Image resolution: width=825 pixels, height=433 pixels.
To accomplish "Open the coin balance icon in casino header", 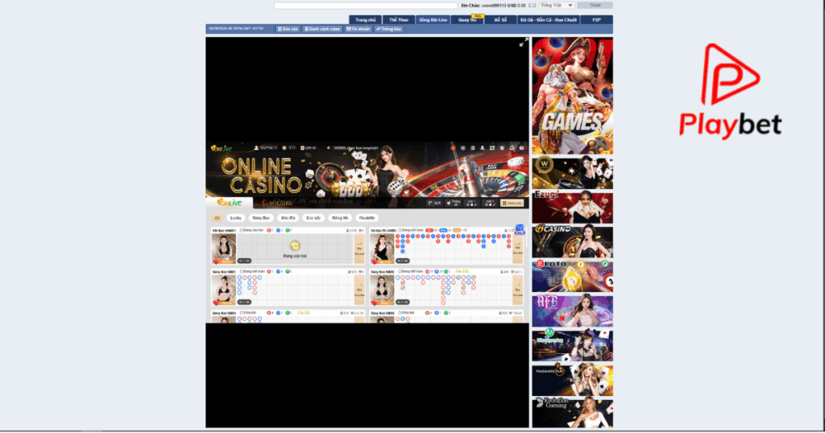I will tap(284, 148).
